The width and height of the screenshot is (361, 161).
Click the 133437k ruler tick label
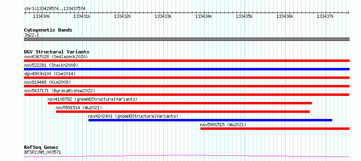point(326,16)
